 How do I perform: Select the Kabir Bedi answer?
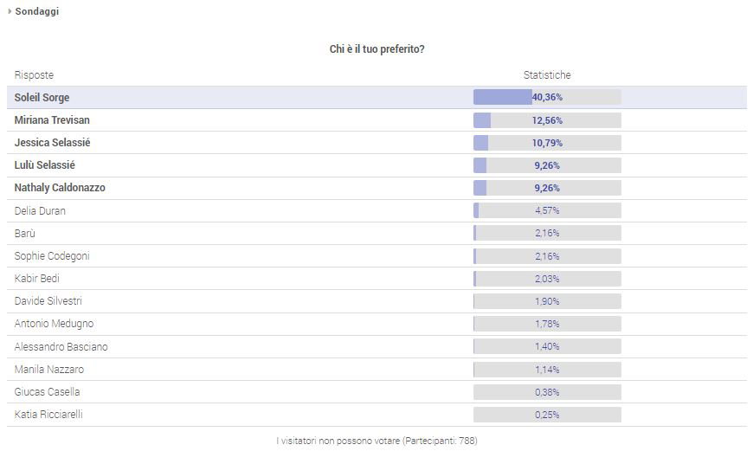coord(37,279)
